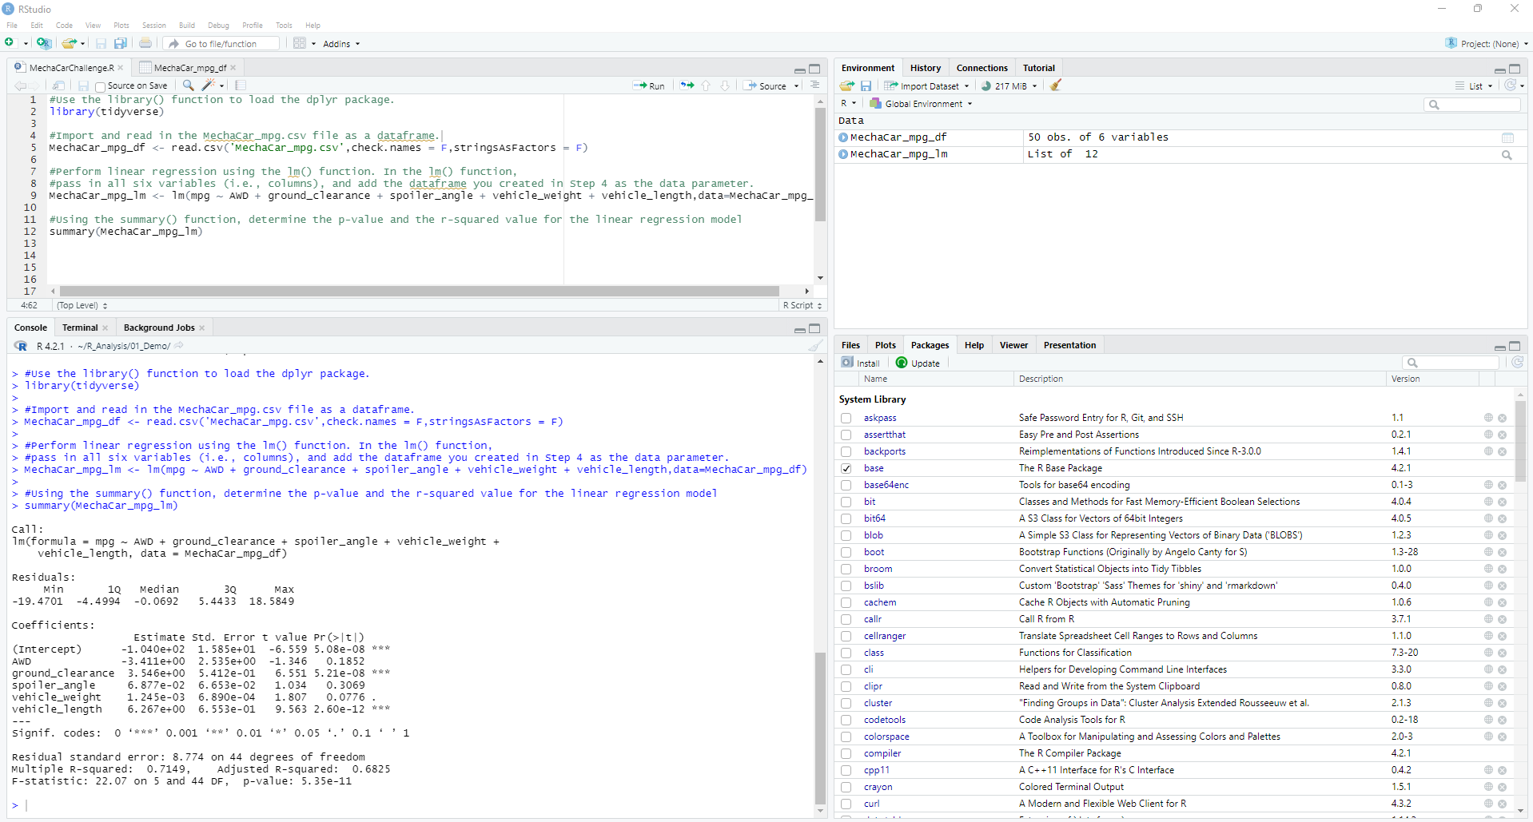
Task: Enable the broom package checkbox
Action: [x=846, y=569]
